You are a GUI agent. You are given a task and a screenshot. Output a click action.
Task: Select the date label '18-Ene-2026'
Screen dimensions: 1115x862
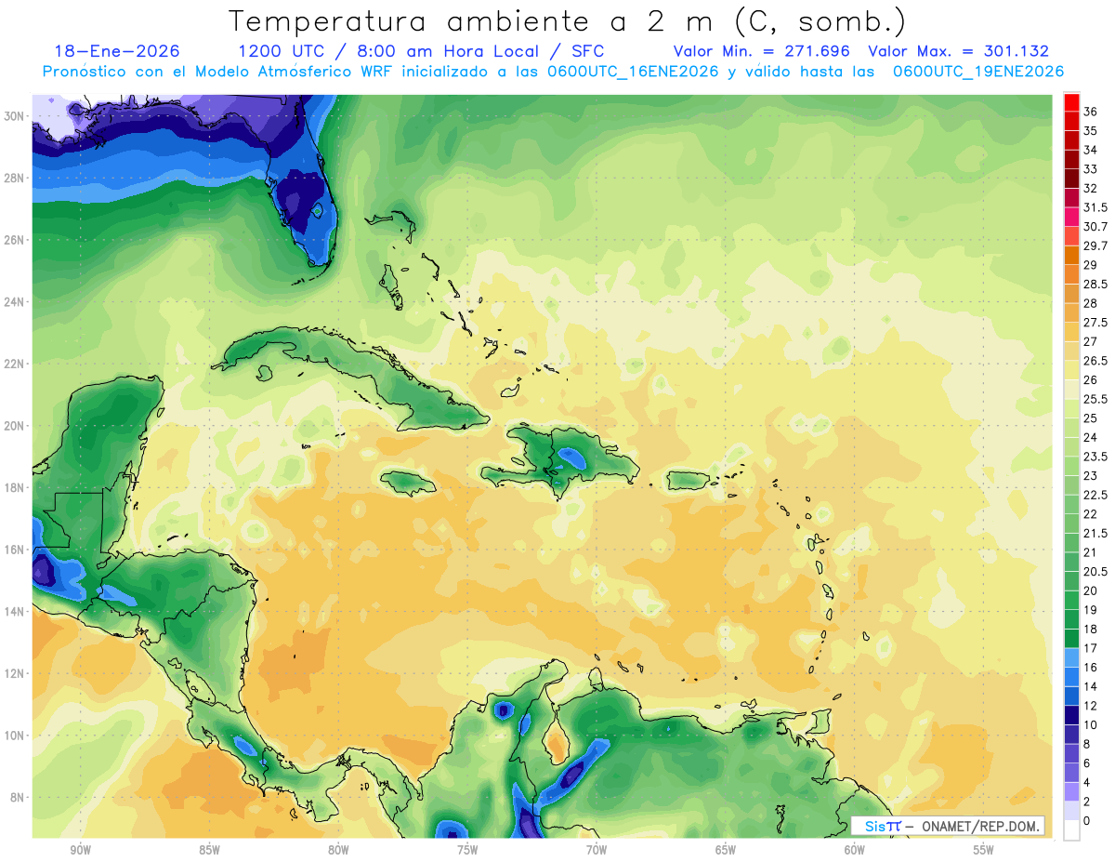tap(117, 51)
